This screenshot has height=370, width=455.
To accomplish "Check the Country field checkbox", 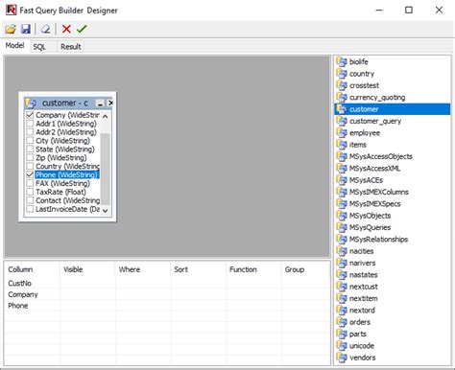I will point(30,166).
